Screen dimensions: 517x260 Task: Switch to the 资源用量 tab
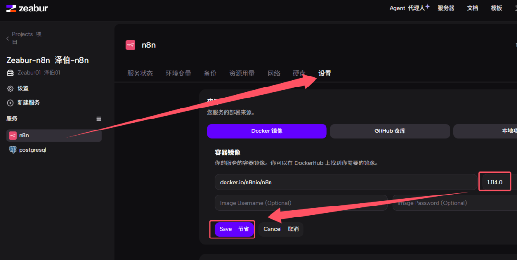pyautogui.click(x=242, y=74)
